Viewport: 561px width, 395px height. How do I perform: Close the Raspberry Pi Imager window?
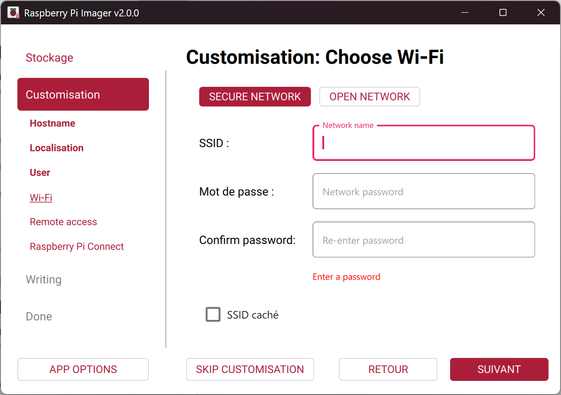click(541, 13)
